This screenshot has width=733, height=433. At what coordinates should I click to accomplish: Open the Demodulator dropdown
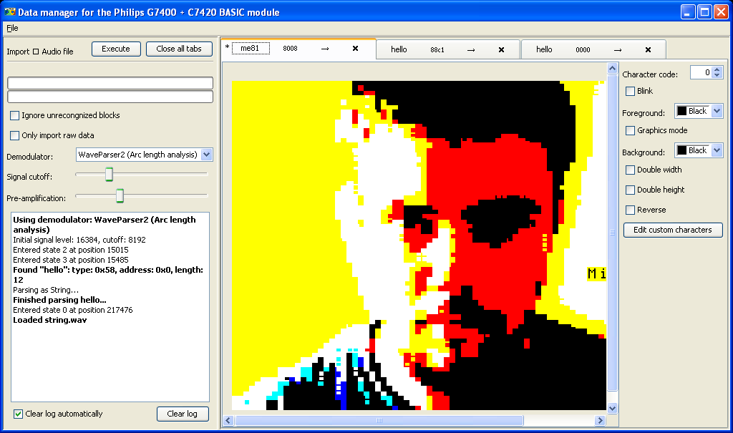coord(207,155)
